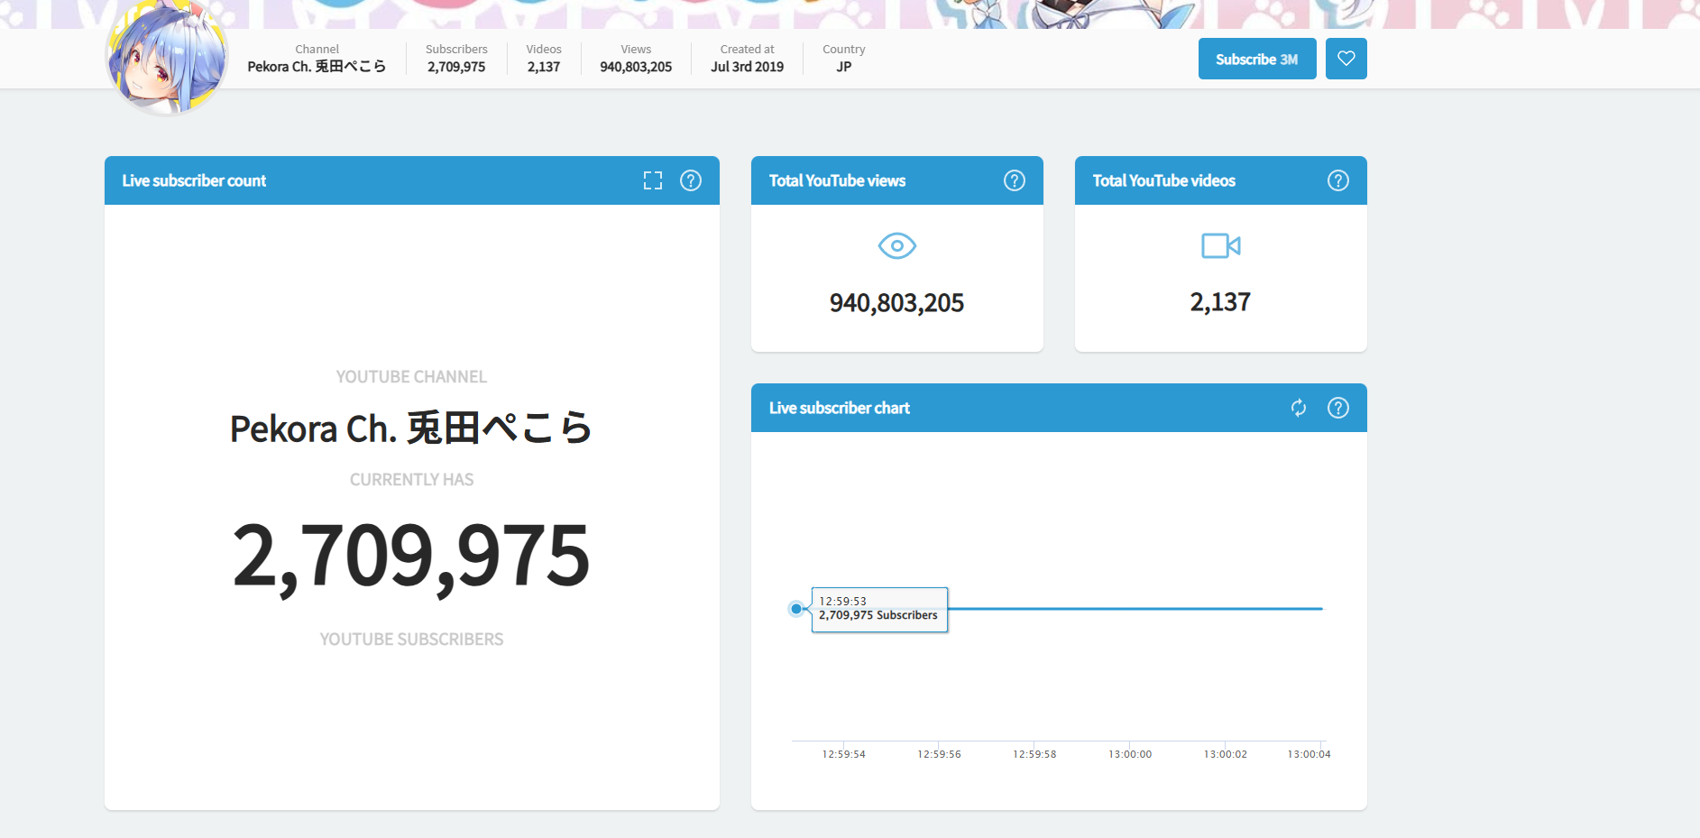Click Created at Jul 3rd 2019 value
The image size is (1700, 838).
coord(747,67)
